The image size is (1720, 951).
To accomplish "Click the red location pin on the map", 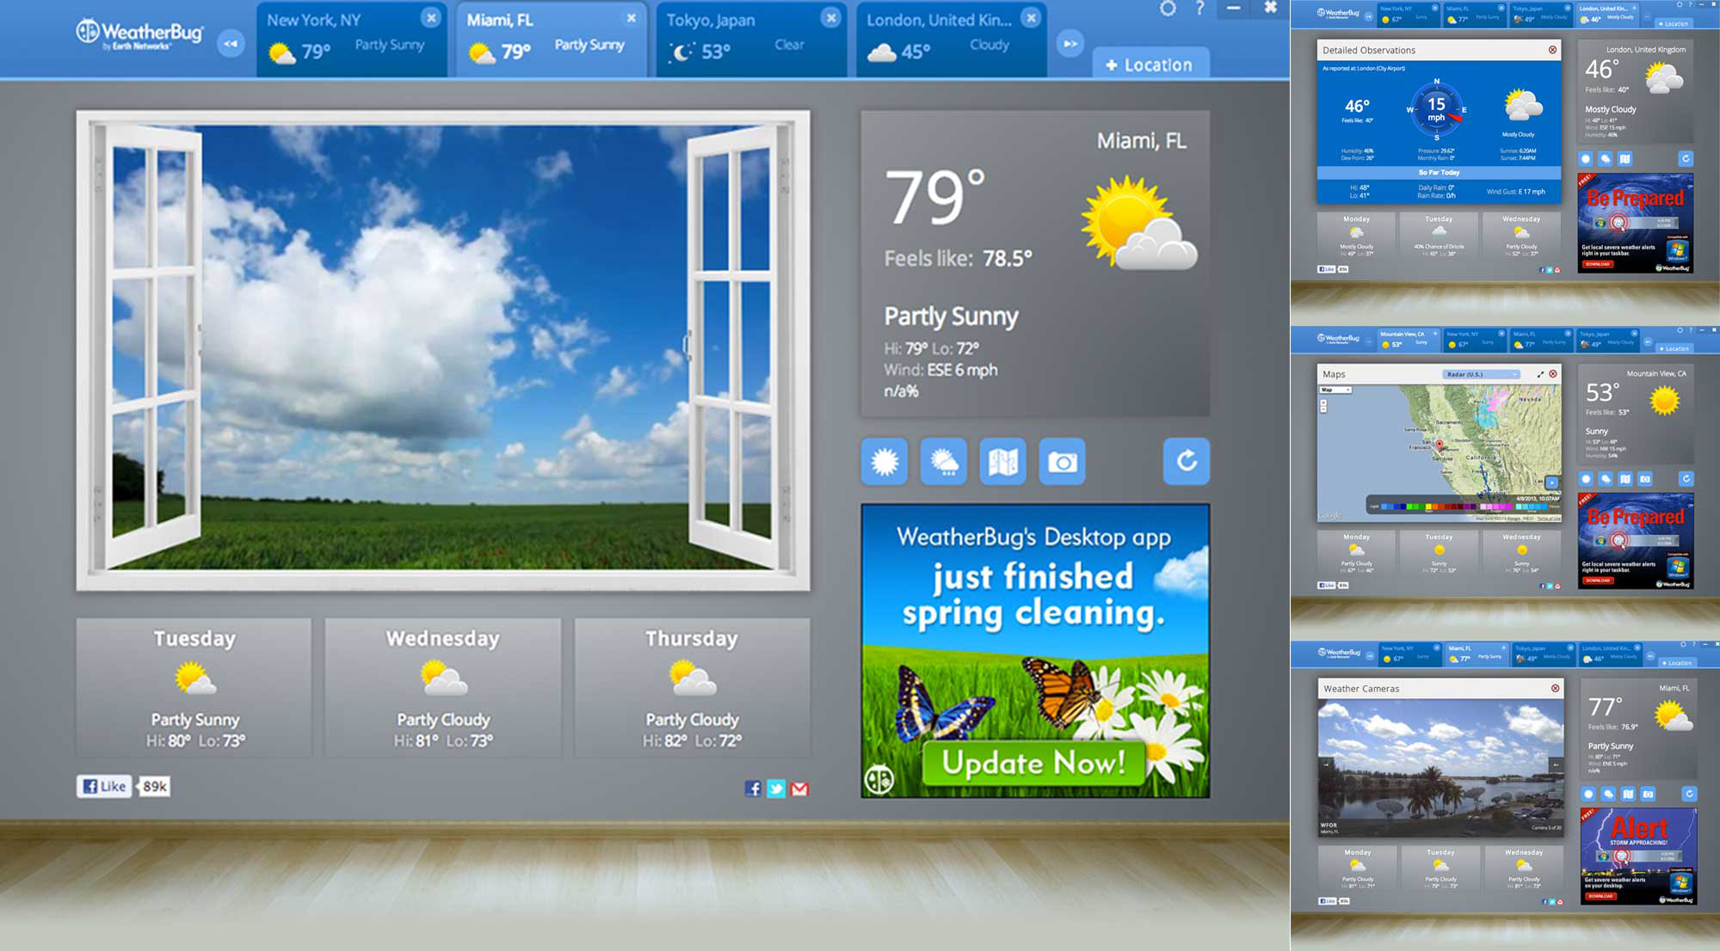I will point(1439,445).
